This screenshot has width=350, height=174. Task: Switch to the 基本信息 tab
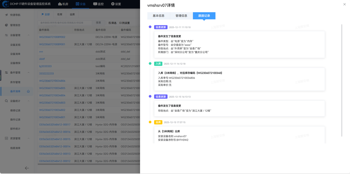(159, 16)
